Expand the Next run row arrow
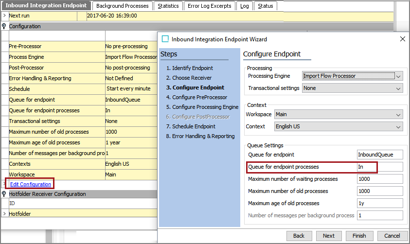Viewport: 410px width, 244px height. (x=4, y=16)
